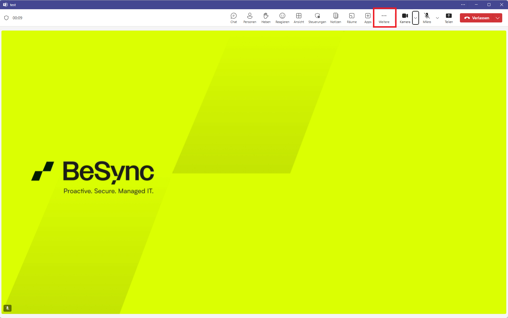Raise hand with Heben
The height and width of the screenshot is (318, 508).
pos(266,18)
